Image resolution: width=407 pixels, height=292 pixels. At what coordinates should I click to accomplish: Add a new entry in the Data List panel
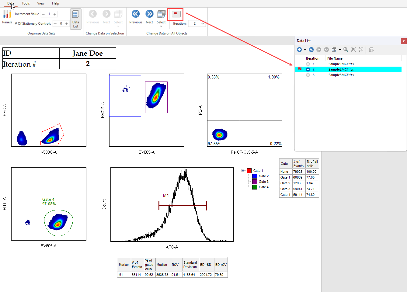(299, 49)
